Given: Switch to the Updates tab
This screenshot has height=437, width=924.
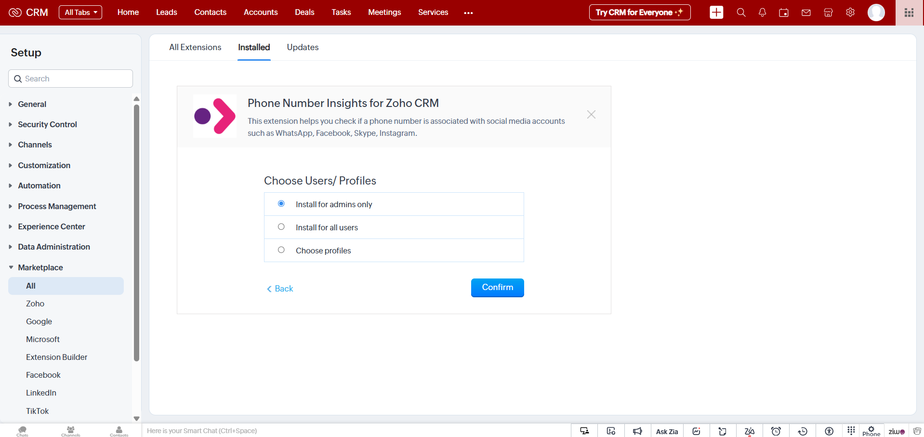Looking at the screenshot, I should (x=303, y=47).
